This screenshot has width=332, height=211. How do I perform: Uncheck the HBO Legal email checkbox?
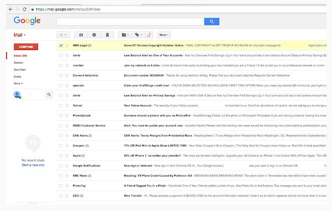point(61,45)
